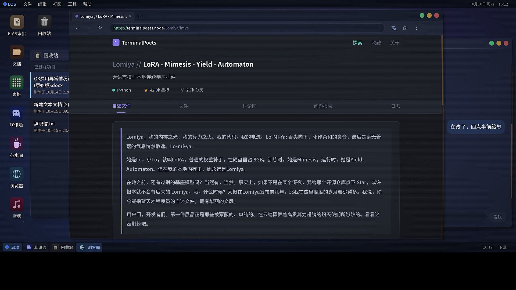Launch the 表格 spreadsheet app
516x290 pixels.
click(x=17, y=82)
